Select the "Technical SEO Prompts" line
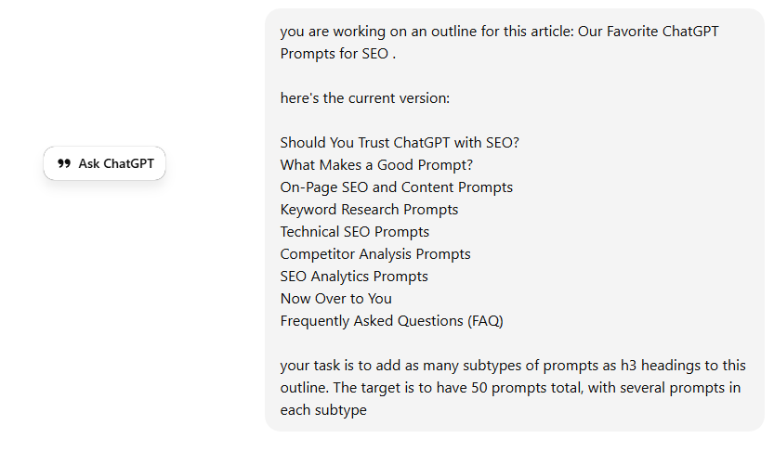 coord(354,232)
